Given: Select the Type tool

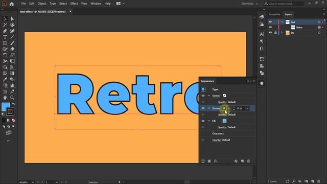Looking at the screenshot, I should pyautogui.click(x=5, y=37).
